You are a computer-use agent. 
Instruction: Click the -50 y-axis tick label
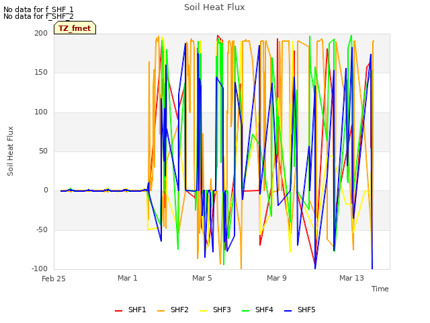point(42,229)
